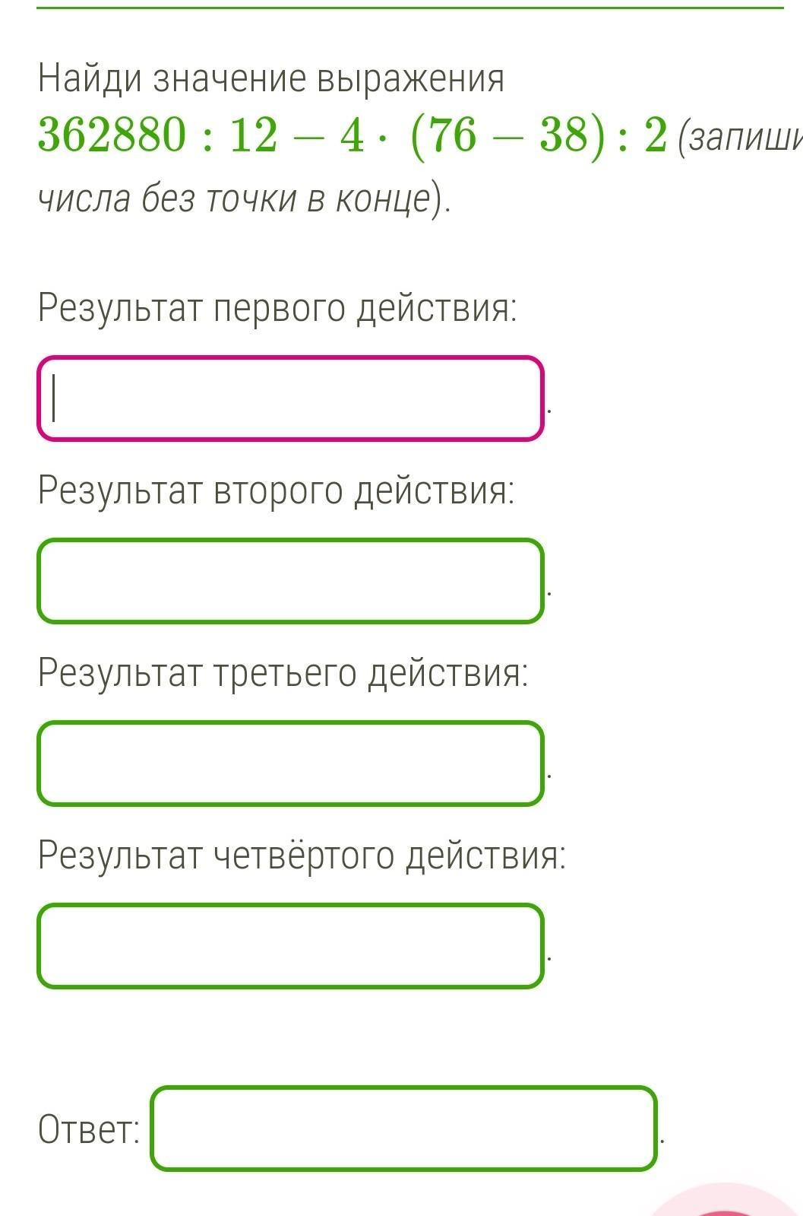Click the parenthesized part (76 − 38)
This screenshot has width=803, height=1216.
(x=507, y=137)
